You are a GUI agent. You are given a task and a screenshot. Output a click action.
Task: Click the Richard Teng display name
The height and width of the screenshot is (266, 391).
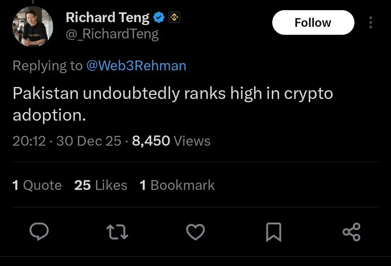pos(108,17)
